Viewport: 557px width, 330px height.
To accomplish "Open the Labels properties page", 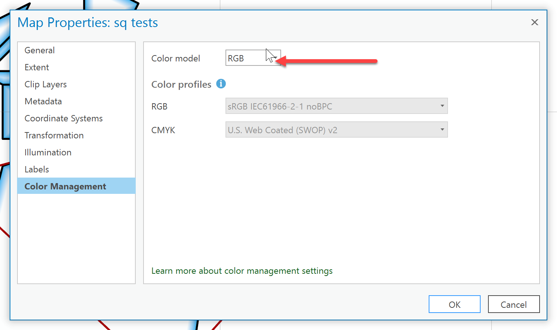I will (37, 169).
